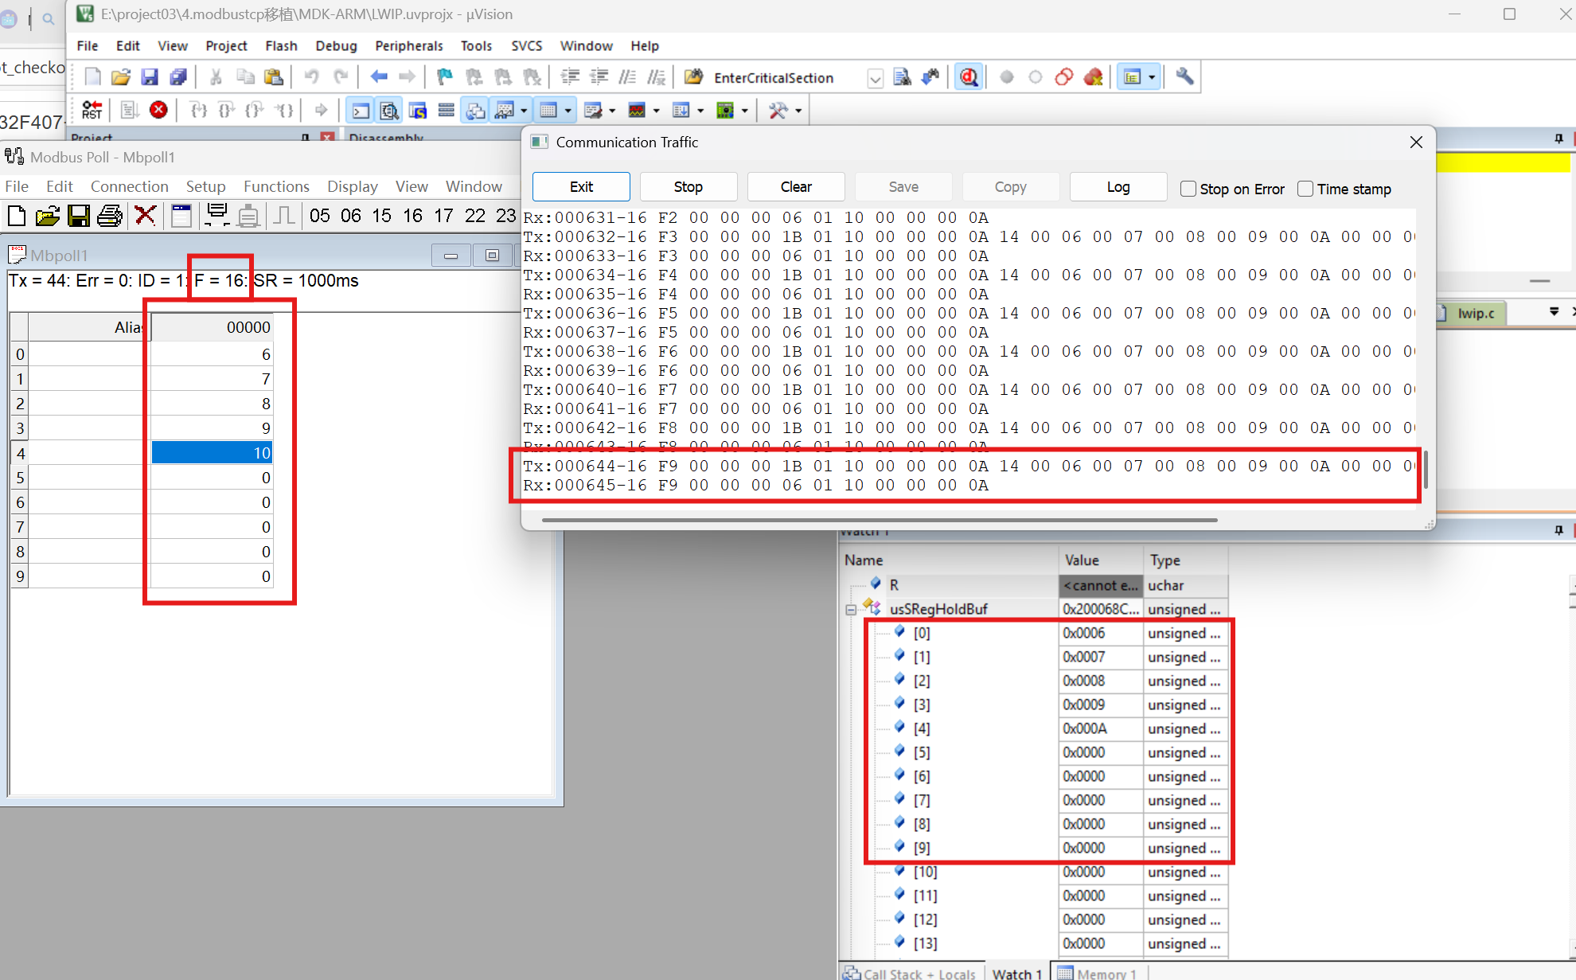
Task: Open the Peripherals menu
Action: click(x=408, y=45)
